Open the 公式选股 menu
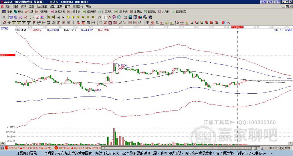This screenshot has width=293, height=156. click(42, 7)
